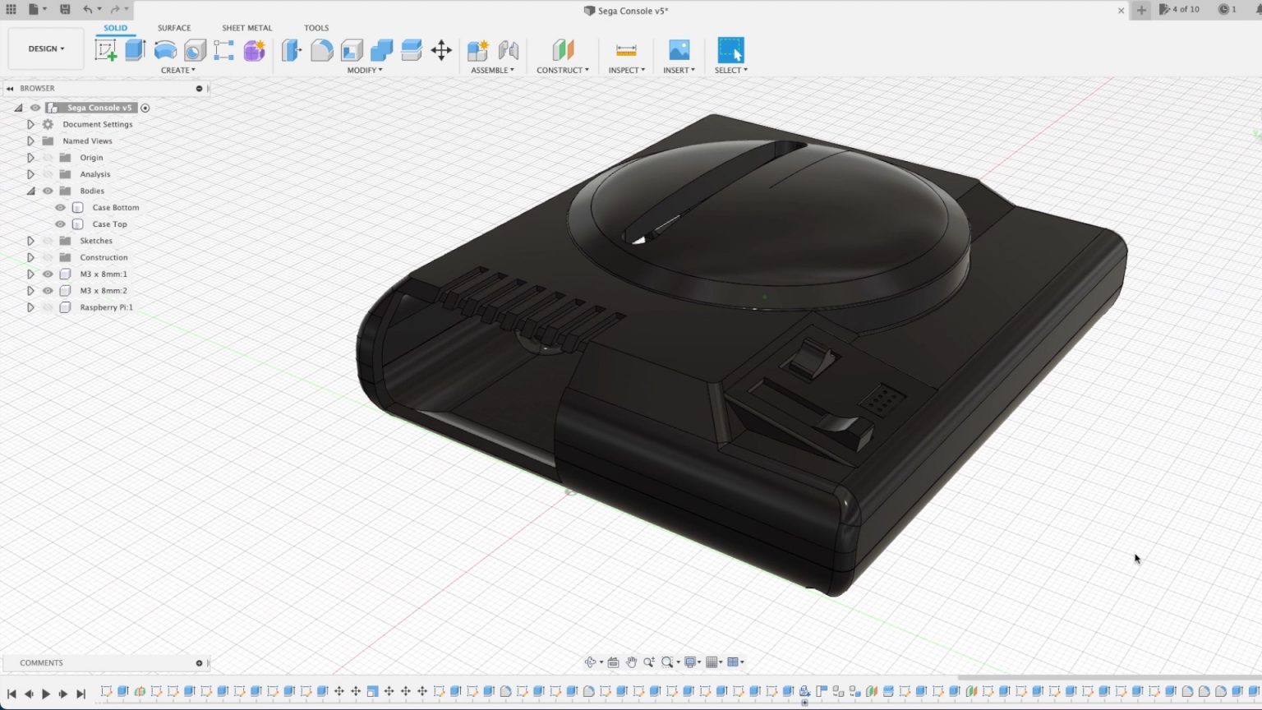
Task: Hide the Bodies folder visibility
Action: (48, 190)
